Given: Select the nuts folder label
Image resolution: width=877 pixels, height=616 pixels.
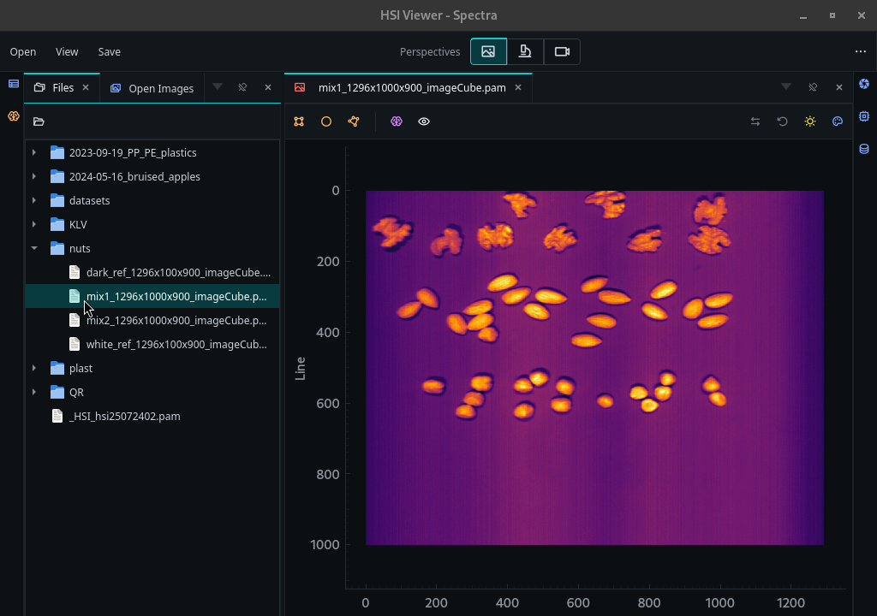Looking at the screenshot, I should (80, 248).
